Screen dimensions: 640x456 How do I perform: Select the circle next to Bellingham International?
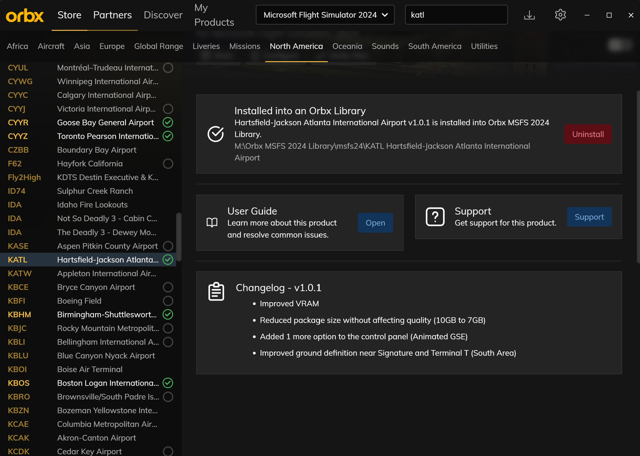(168, 342)
